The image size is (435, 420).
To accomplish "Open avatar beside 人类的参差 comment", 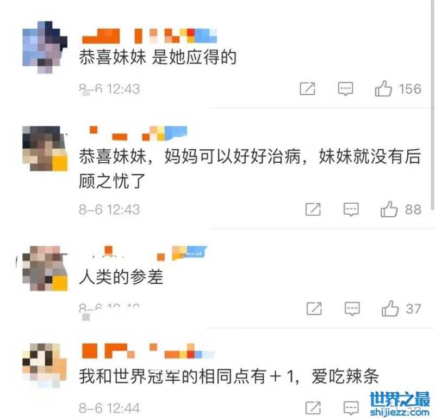I will click(x=45, y=268).
